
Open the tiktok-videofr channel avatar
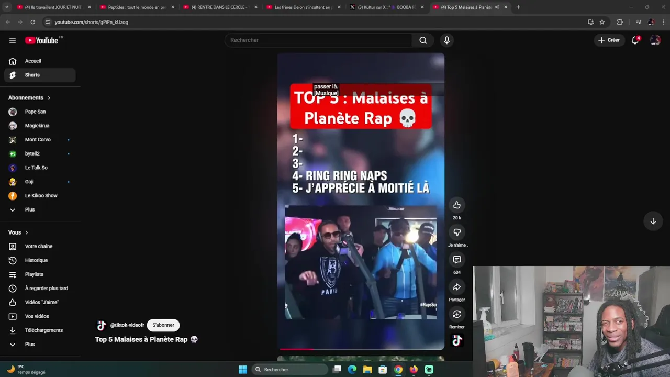click(x=102, y=325)
